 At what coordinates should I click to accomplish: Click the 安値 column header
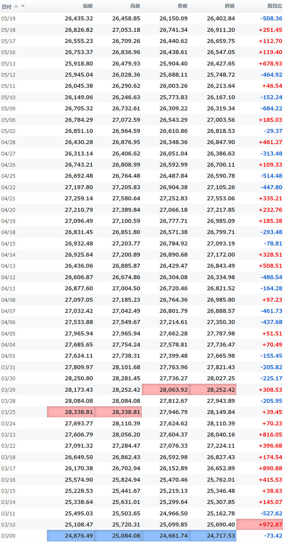[182, 6]
